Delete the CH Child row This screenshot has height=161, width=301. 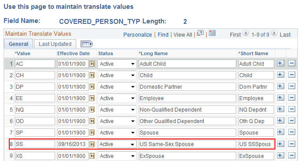point(292,75)
